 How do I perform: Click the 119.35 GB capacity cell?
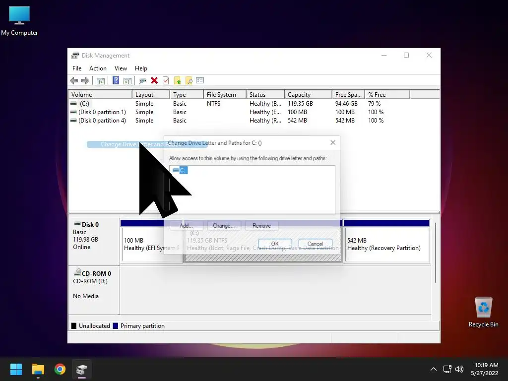pos(300,104)
